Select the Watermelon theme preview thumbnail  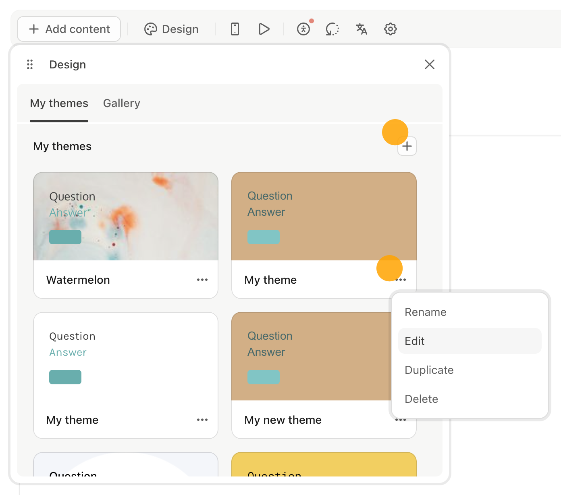(126, 217)
